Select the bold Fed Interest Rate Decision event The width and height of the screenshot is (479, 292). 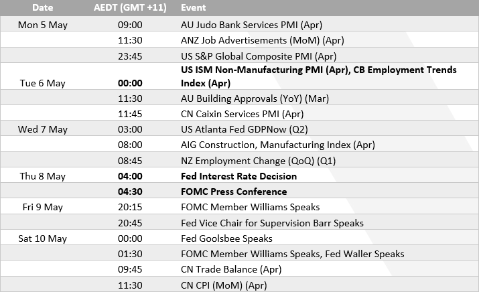pos(238,176)
